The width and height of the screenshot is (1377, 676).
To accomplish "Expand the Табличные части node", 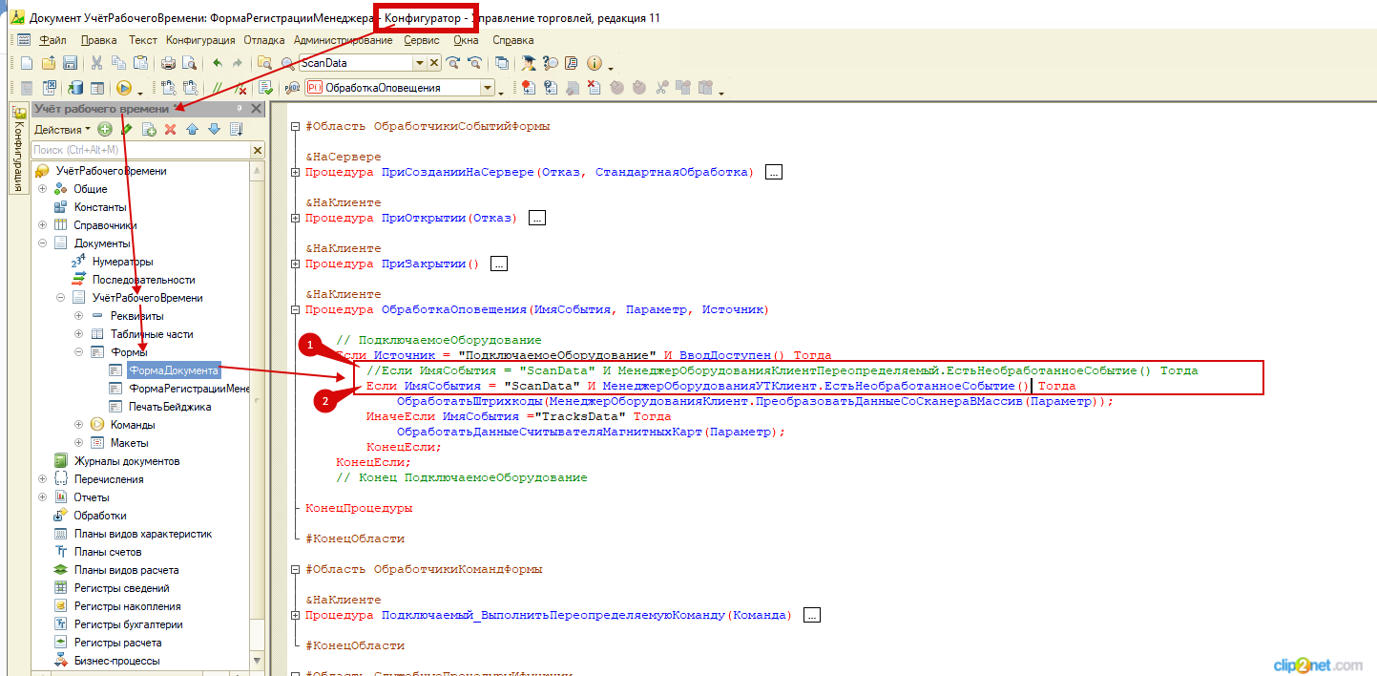I will [78, 334].
